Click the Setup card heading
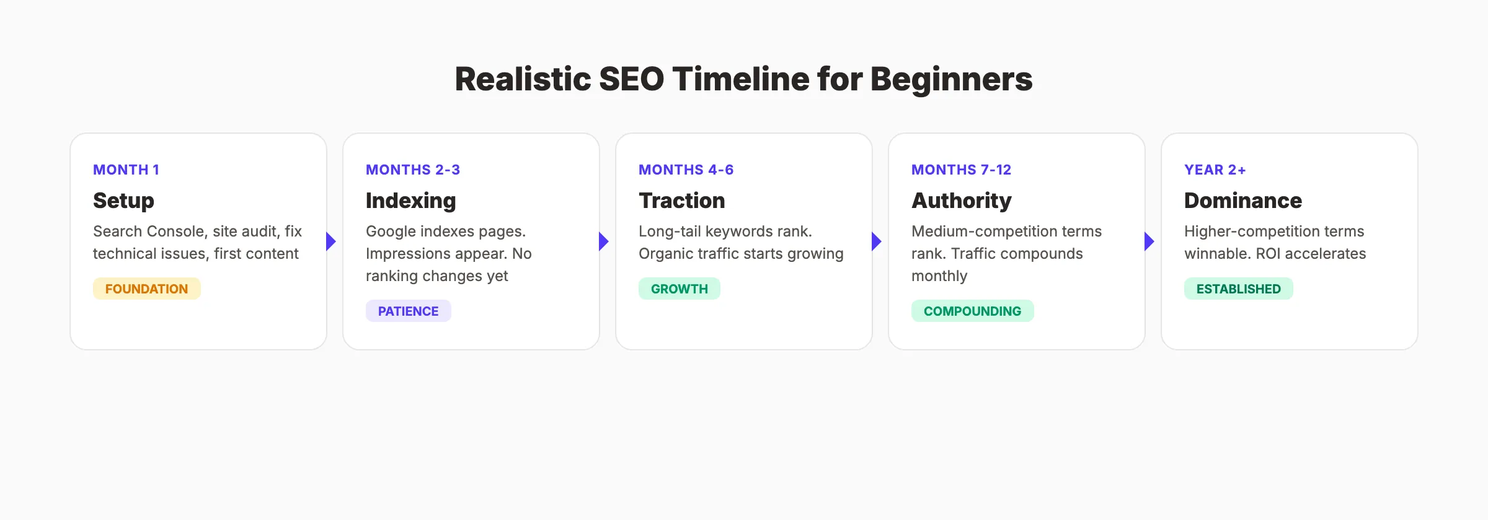1488x520 pixels. [x=123, y=201]
